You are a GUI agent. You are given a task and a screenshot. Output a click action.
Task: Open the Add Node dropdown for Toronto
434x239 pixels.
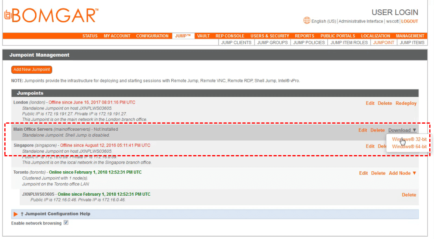[x=402, y=173]
